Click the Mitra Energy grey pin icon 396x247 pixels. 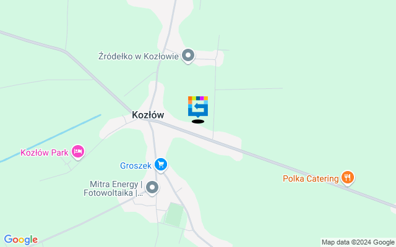pos(152,188)
